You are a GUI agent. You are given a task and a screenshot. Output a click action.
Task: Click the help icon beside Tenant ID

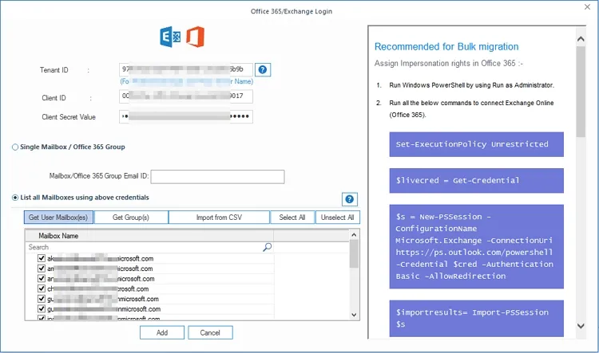[x=263, y=70]
